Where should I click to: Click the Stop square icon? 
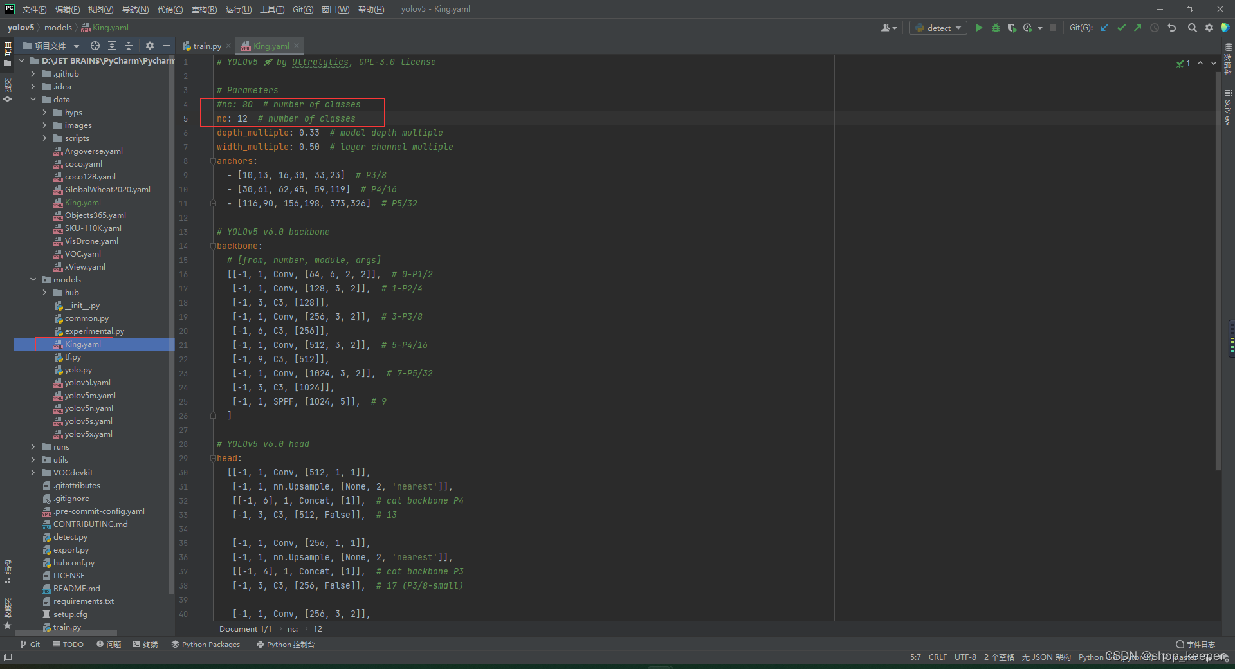click(1053, 28)
